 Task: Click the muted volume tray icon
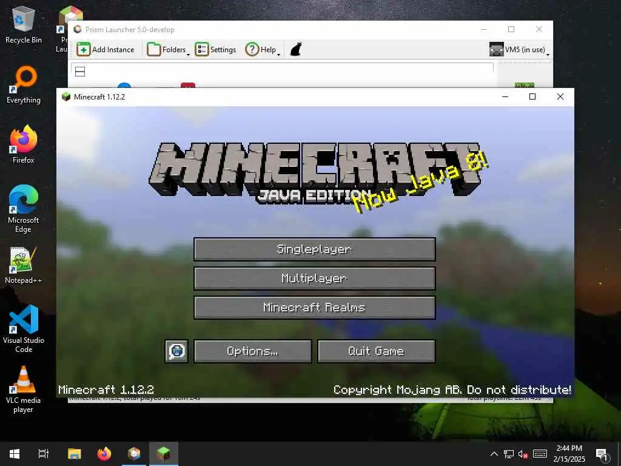[523, 454]
